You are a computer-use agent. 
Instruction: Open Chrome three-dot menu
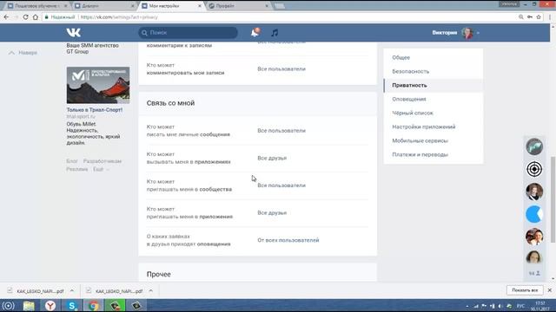[x=550, y=17]
